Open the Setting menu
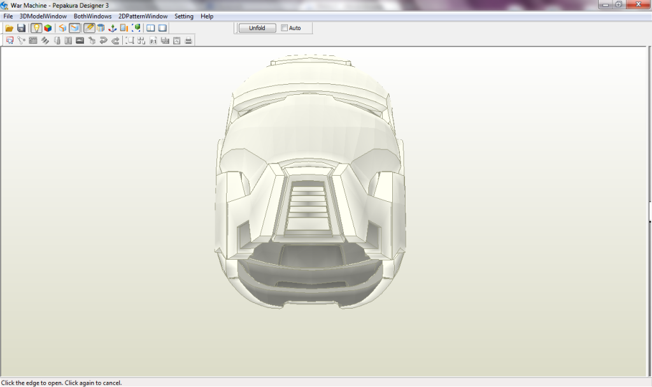The height and width of the screenshot is (387, 652). tap(184, 16)
